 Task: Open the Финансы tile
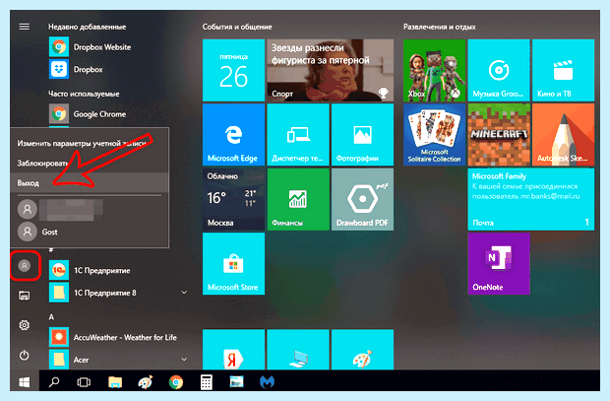298,199
